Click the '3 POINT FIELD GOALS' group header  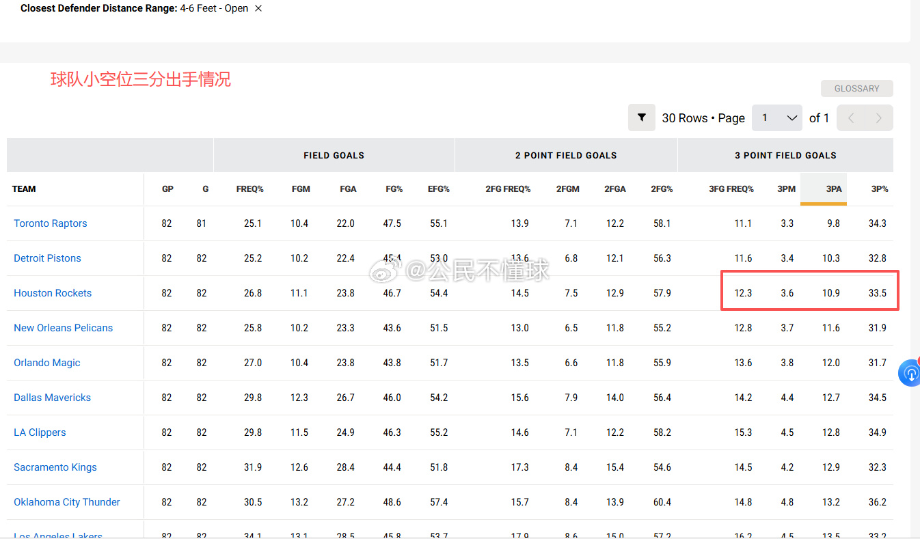(785, 155)
